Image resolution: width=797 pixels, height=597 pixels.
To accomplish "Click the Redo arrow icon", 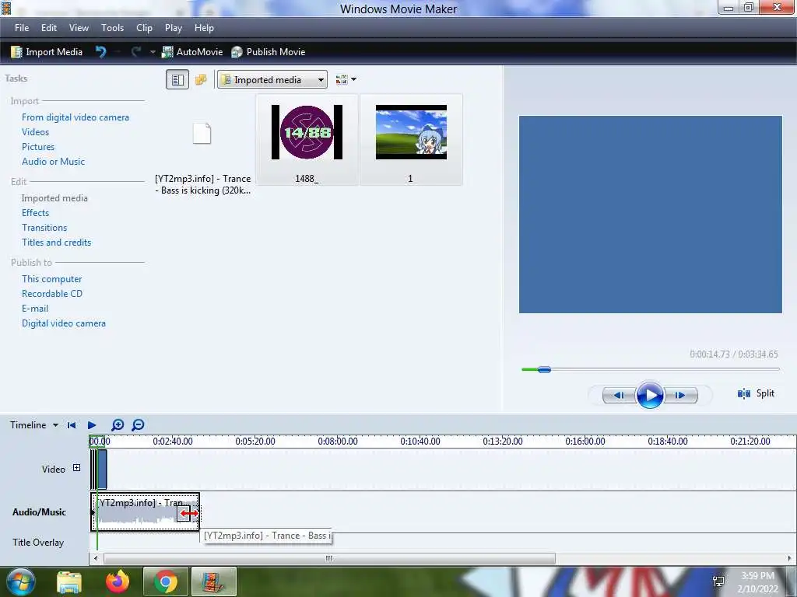I will [x=135, y=52].
